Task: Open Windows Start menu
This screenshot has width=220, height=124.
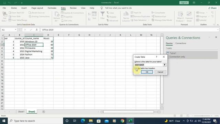Action: coord(4,121)
